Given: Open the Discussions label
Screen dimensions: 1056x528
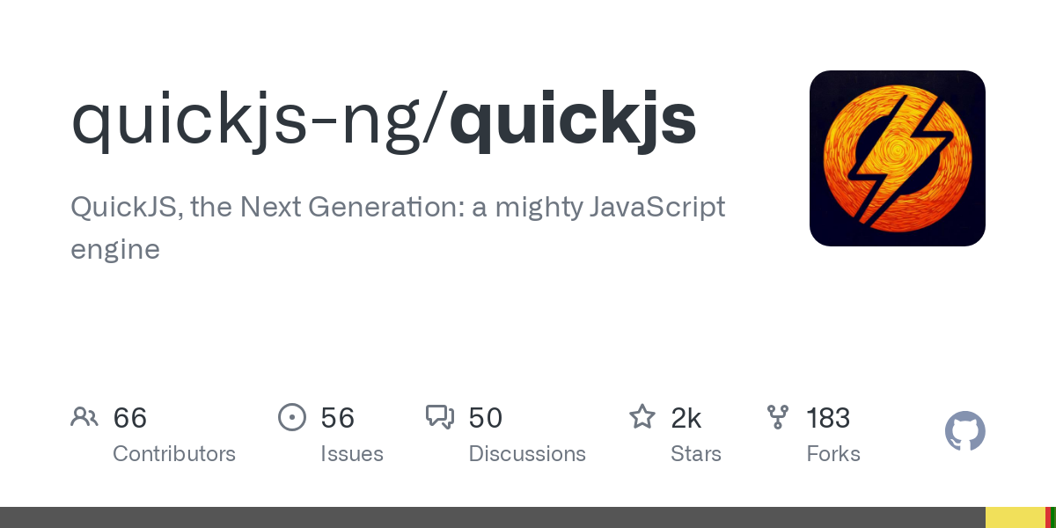Looking at the screenshot, I should [527, 454].
